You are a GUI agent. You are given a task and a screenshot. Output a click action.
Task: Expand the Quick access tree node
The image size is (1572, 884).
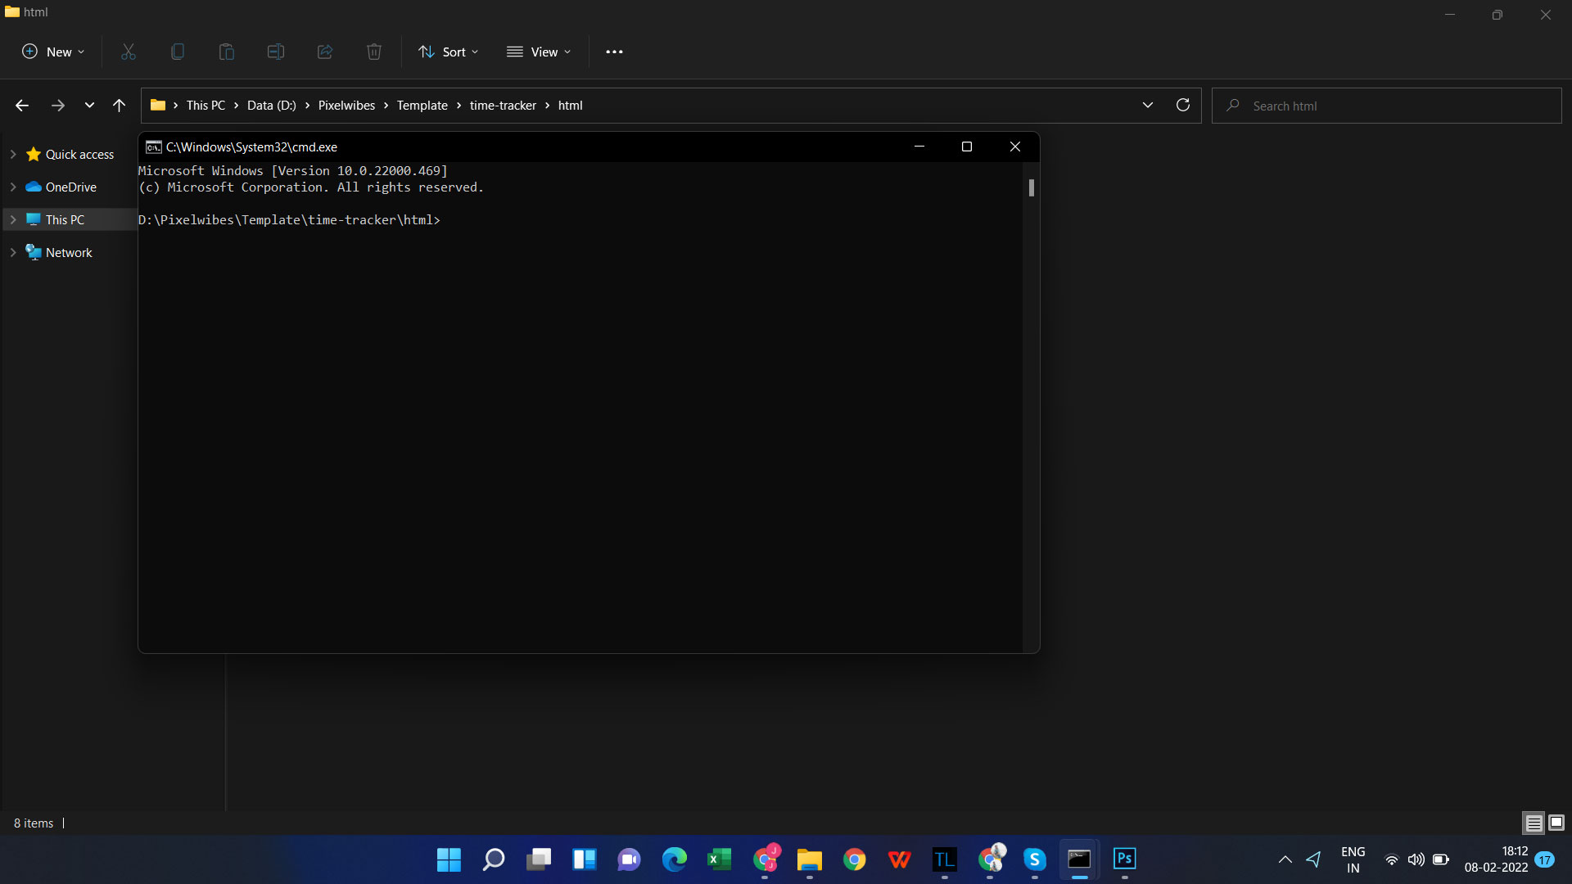tap(13, 154)
